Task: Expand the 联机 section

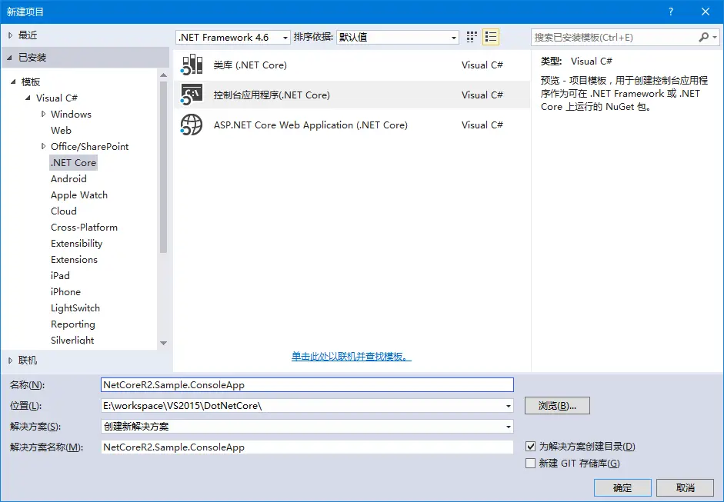Action: click(x=10, y=361)
